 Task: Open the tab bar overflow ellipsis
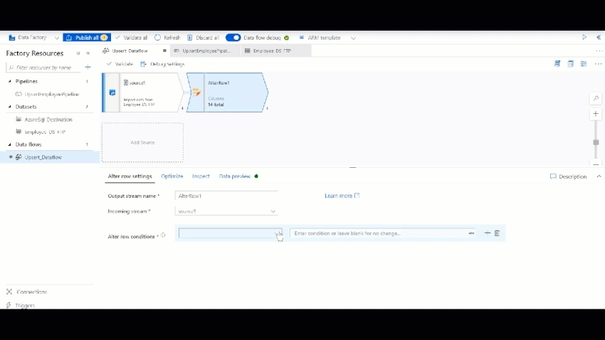pyautogui.click(x=599, y=51)
